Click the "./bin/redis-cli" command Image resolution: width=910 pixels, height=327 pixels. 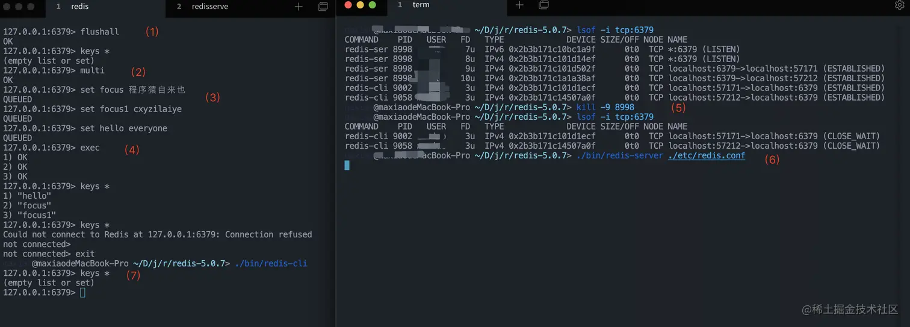coord(271,263)
